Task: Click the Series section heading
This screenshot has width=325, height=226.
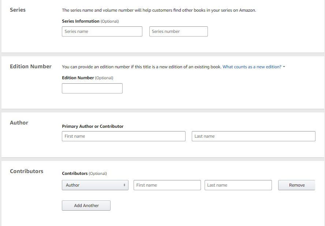Action: [x=18, y=10]
